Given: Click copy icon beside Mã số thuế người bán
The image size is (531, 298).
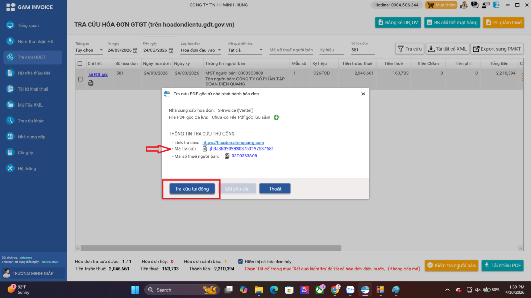Looking at the screenshot, I should pyautogui.click(x=227, y=156).
